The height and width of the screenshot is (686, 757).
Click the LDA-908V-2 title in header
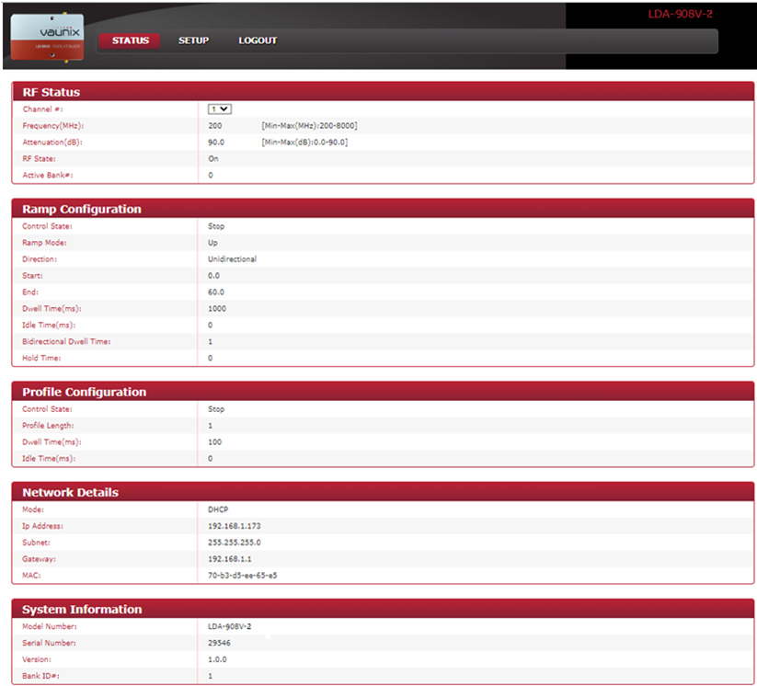(x=680, y=15)
